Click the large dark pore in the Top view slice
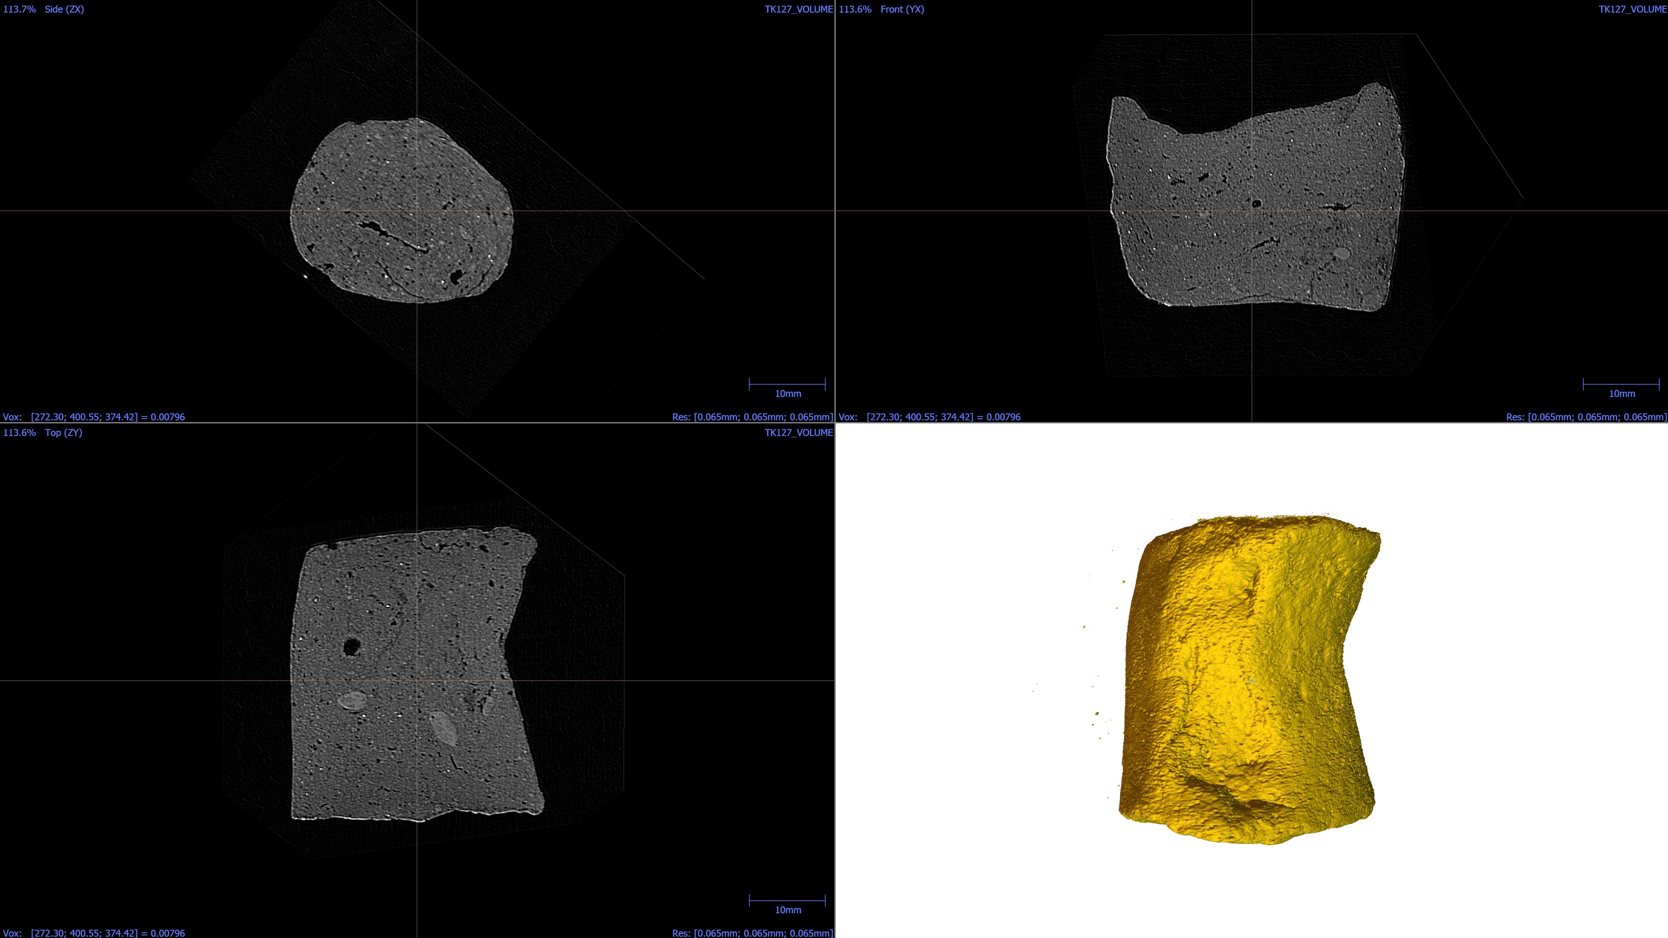The width and height of the screenshot is (1668, 938). [351, 646]
